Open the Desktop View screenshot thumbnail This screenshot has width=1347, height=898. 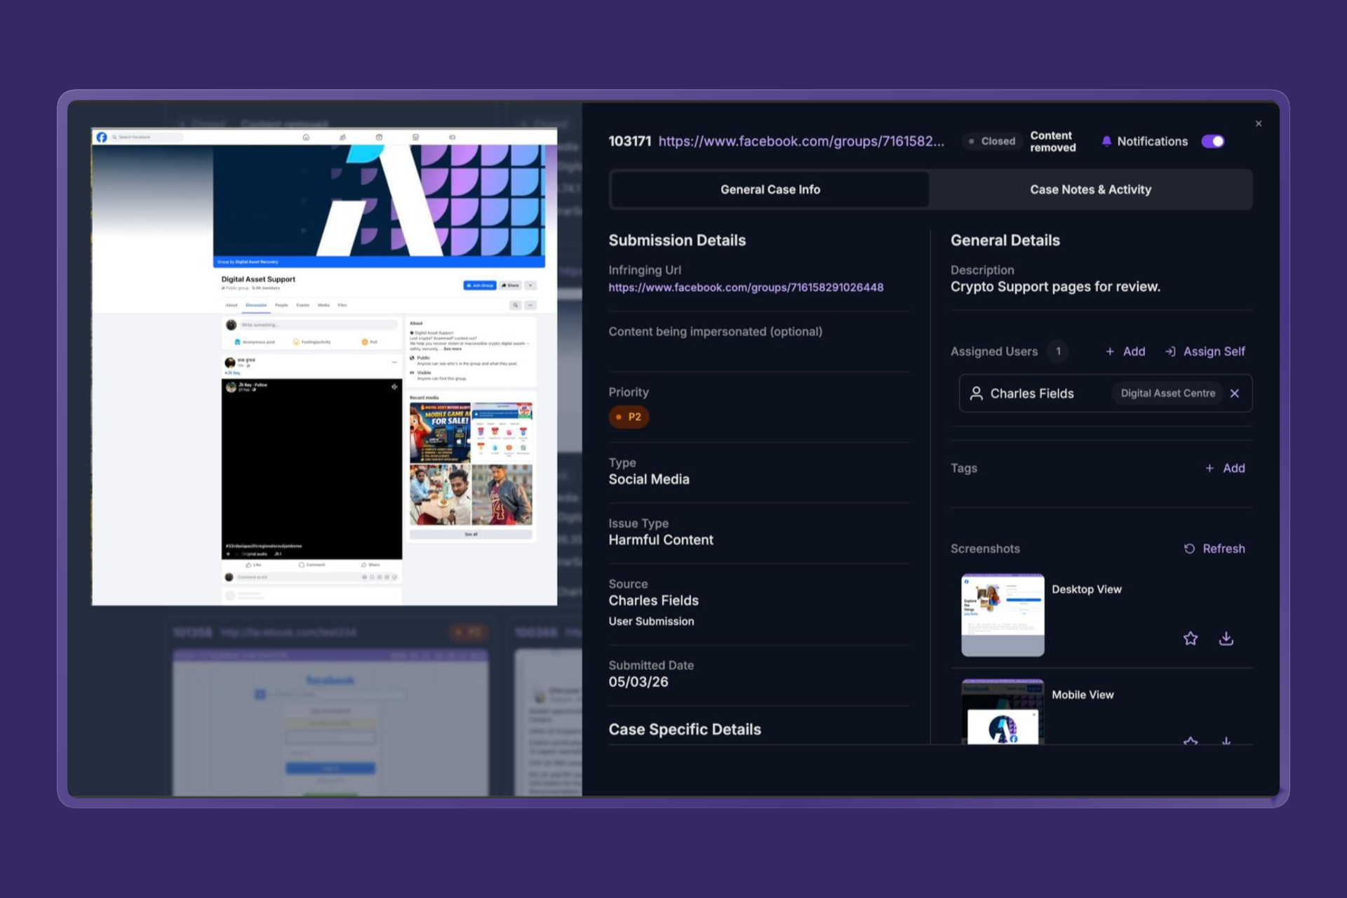[1002, 615]
